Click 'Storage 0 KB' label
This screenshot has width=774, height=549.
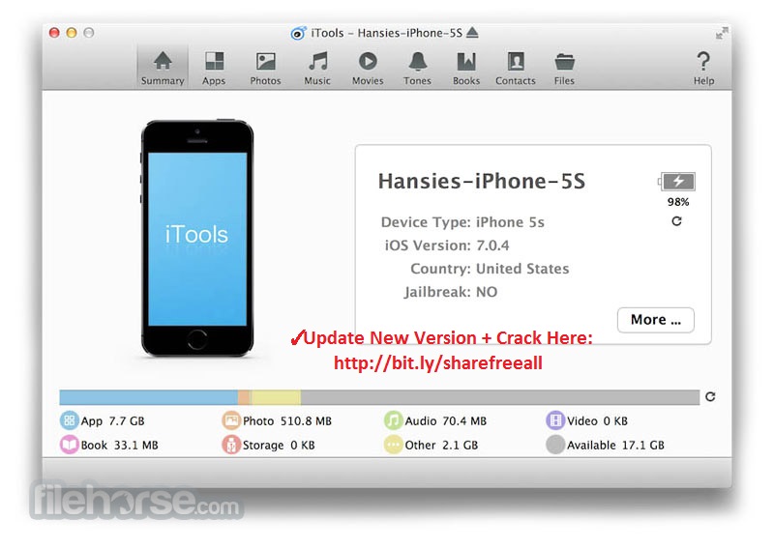coord(279,445)
